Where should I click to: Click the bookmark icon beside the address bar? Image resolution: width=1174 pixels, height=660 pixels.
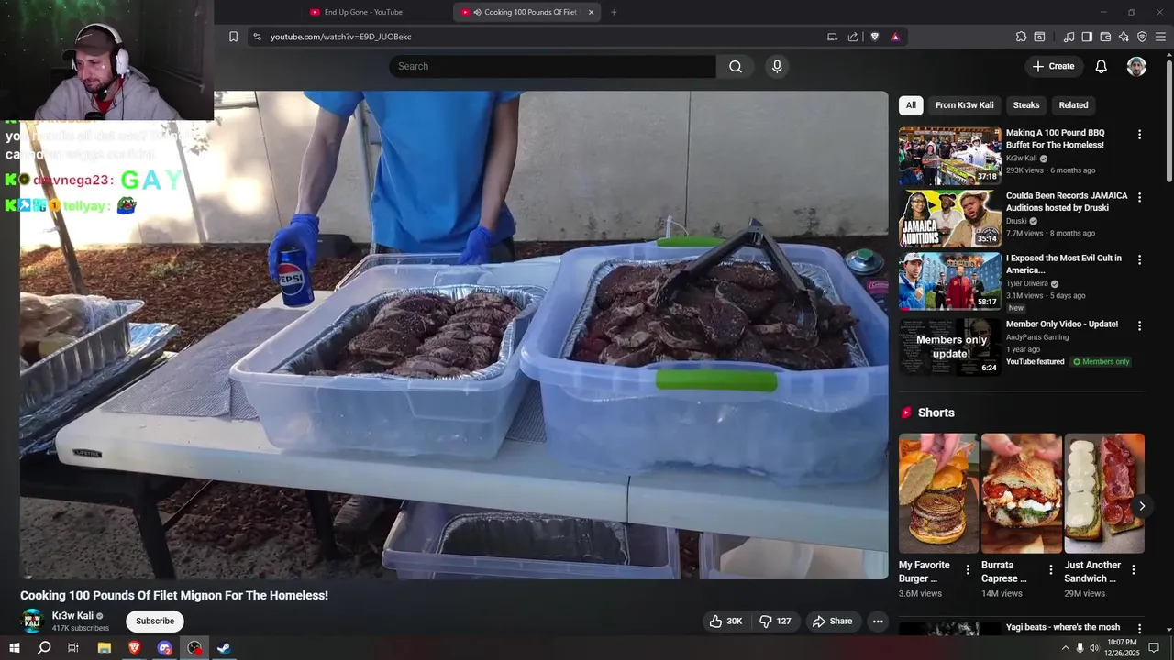click(233, 37)
